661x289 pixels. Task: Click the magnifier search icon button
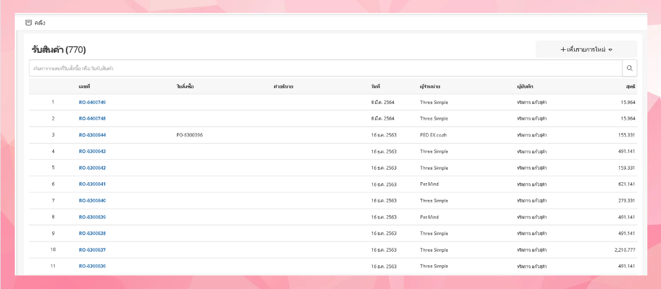click(x=630, y=68)
